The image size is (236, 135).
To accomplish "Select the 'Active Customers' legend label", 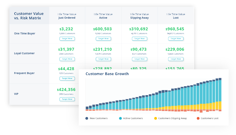I will (133, 118).
